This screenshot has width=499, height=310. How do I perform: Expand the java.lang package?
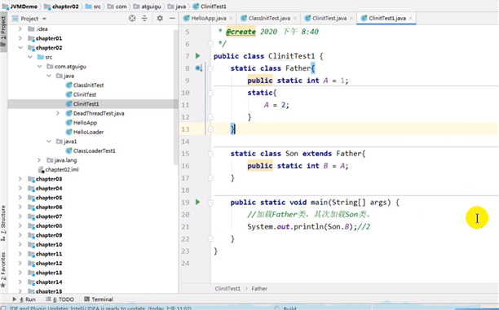click(39, 160)
